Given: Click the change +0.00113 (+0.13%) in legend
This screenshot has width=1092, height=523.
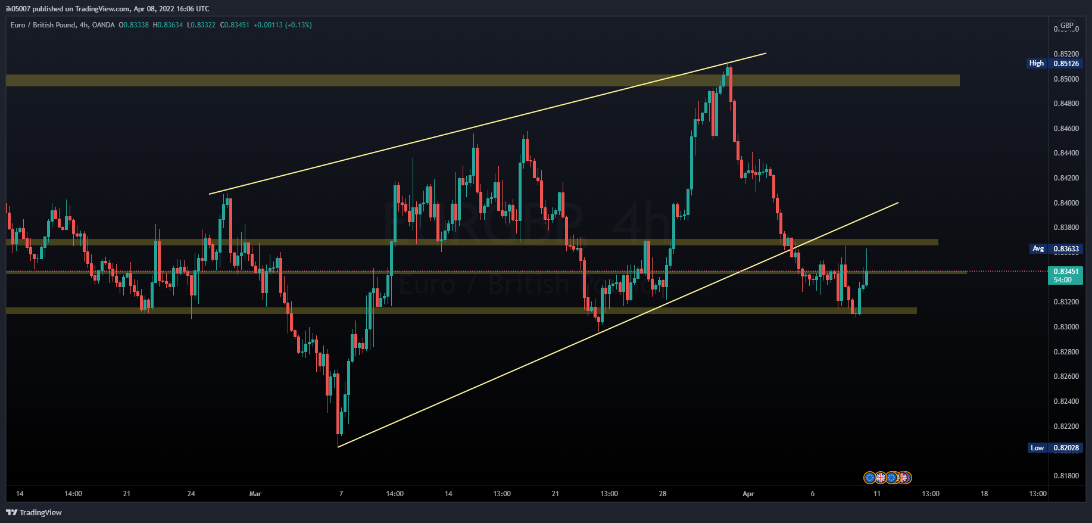Looking at the screenshot, I should [283, 25].
